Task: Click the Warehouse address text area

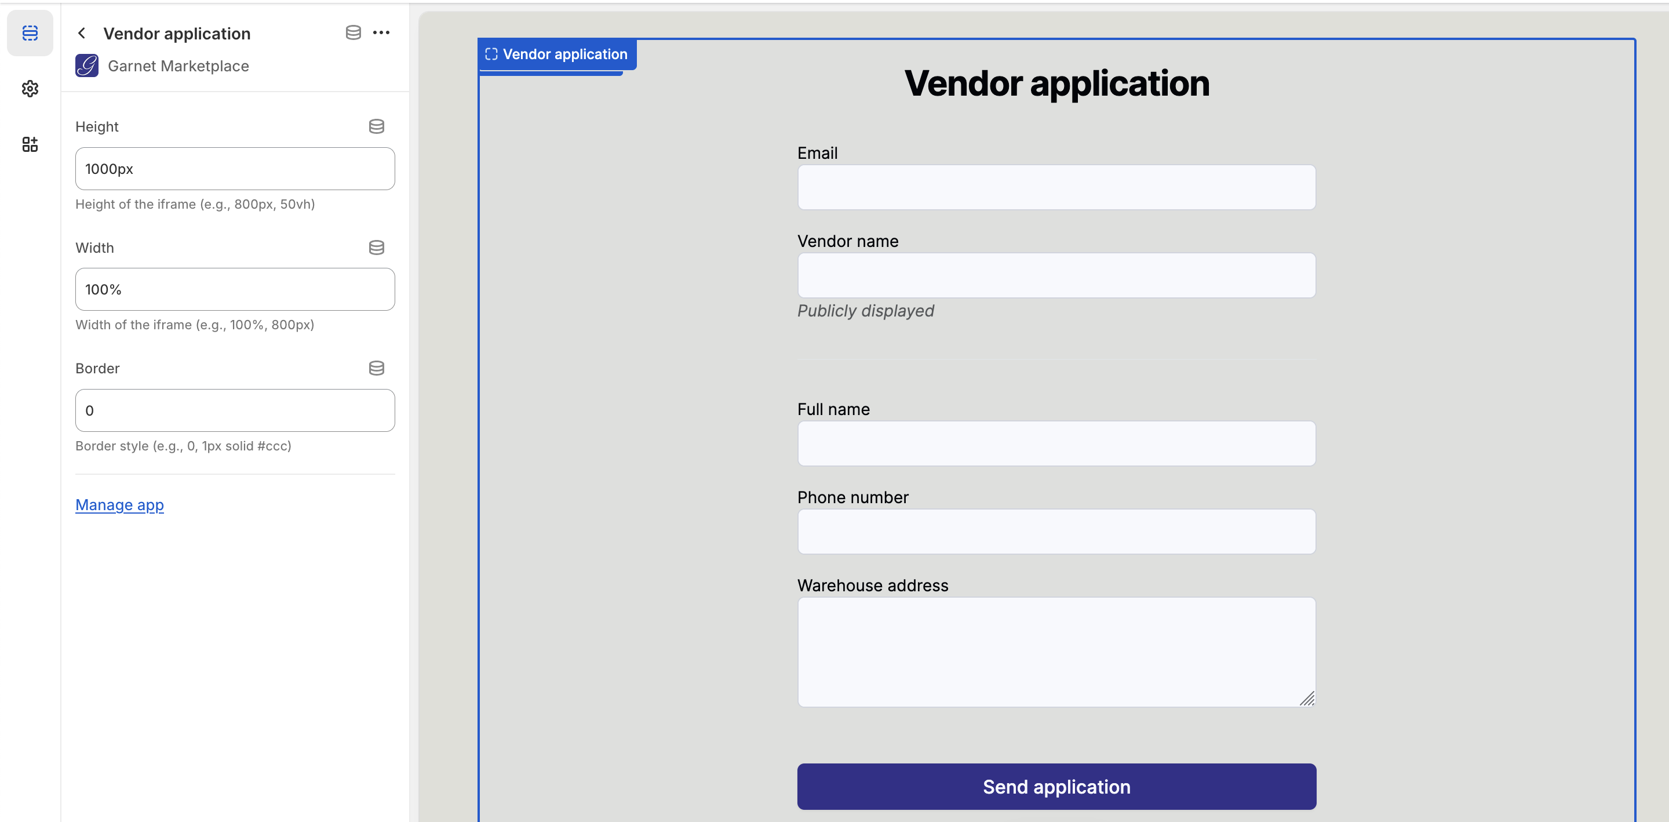Action: coord(1055,652)
